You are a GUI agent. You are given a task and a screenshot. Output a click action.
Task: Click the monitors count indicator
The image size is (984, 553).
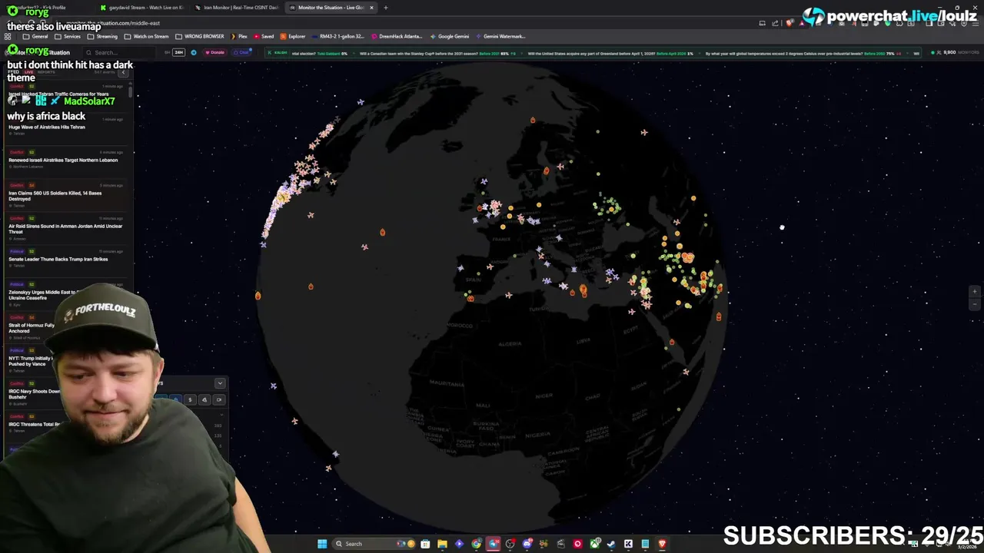[956, 52]
